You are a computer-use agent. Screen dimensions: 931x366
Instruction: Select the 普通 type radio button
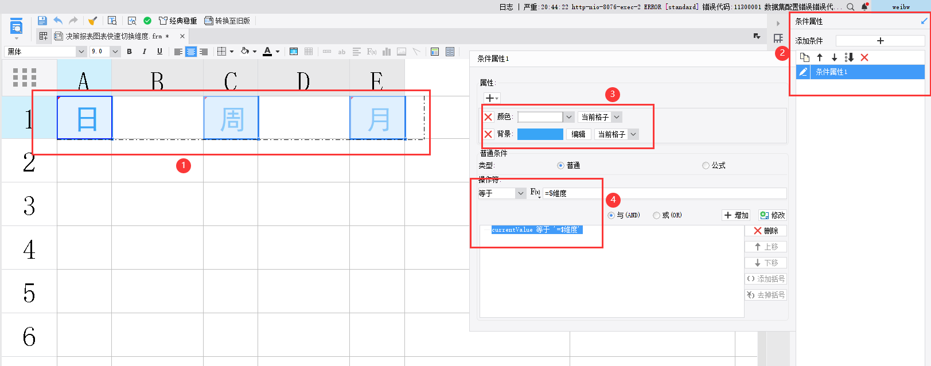[x=560, y=165]
